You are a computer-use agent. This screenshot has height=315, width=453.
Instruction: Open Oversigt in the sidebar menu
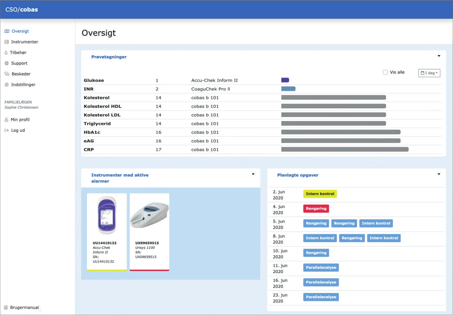click(20, 31)
